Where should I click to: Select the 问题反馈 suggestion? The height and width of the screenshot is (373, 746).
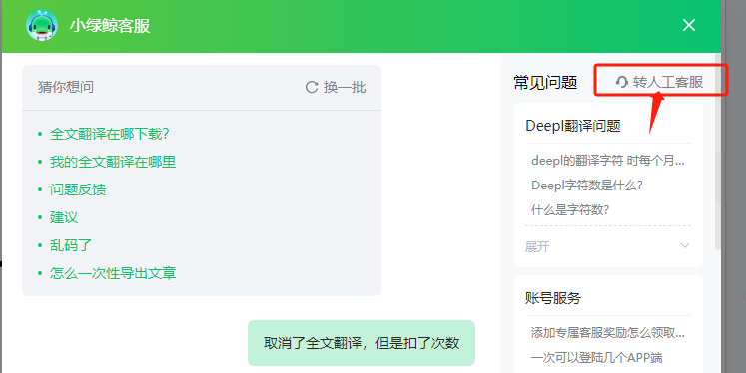(x=78, y=189)
